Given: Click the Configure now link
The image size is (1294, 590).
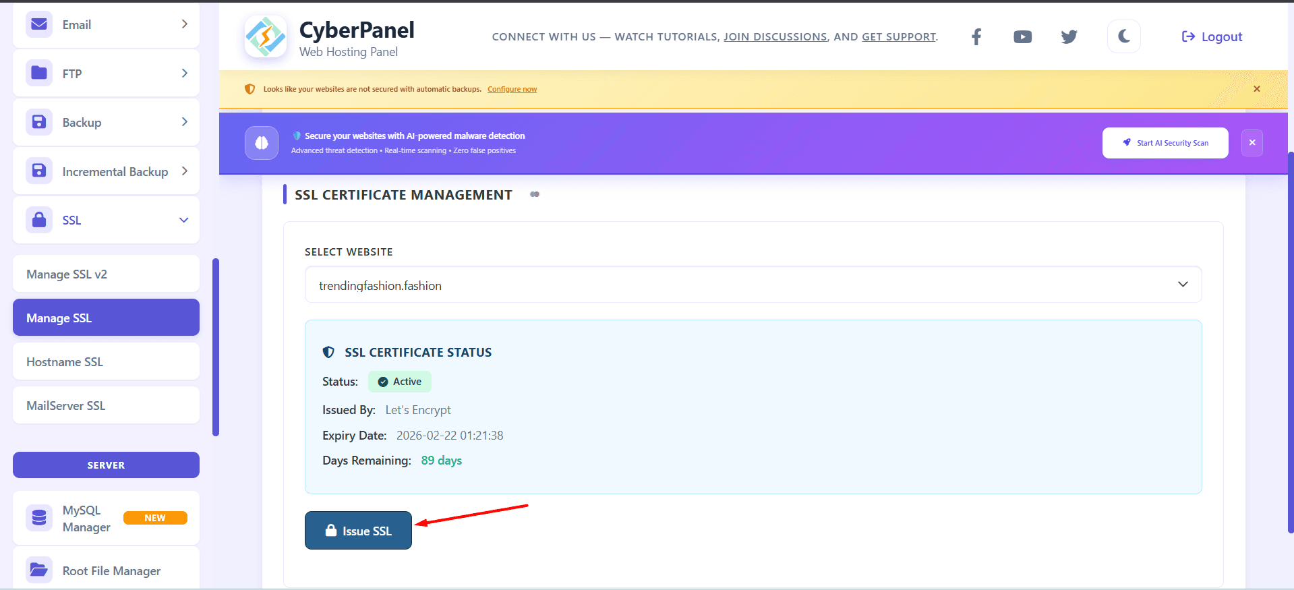Looking at the screenshot, I should [x=512, y=89].
